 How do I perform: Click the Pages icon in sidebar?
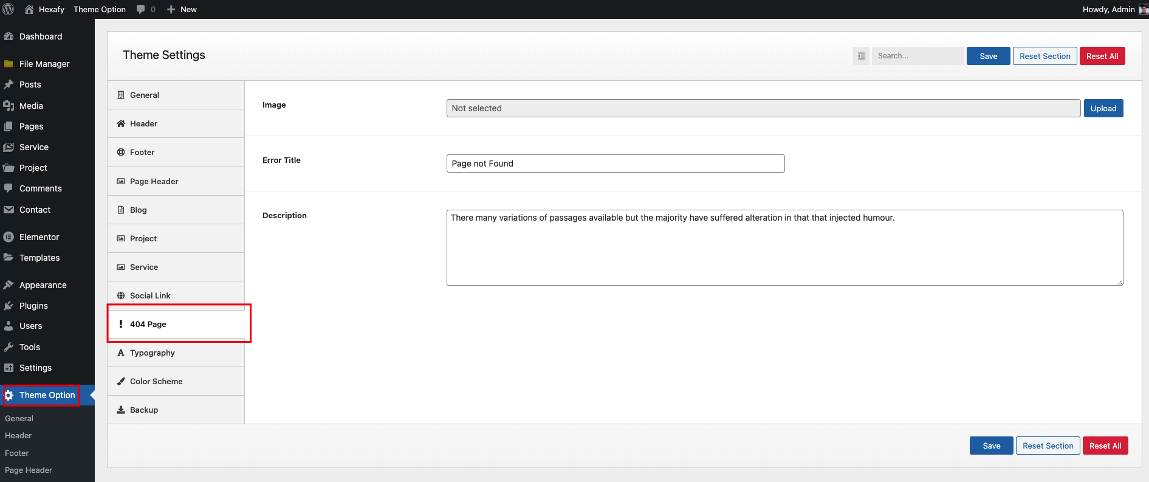(x=9, y=126)
